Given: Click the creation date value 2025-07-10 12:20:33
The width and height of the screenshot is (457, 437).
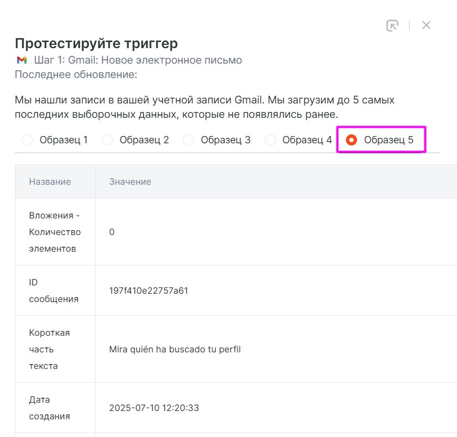Looking at the screenshot, I should pyautogui.click(x=154, y=408).
